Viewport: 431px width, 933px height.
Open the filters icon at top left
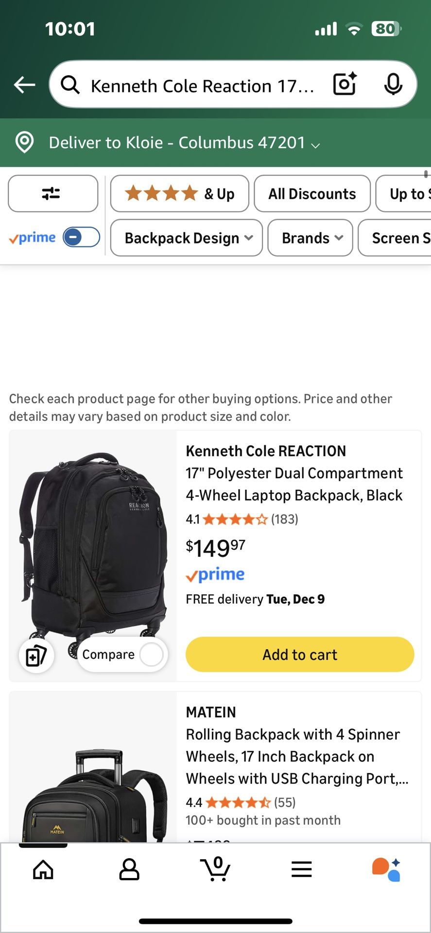coord(52,193)
